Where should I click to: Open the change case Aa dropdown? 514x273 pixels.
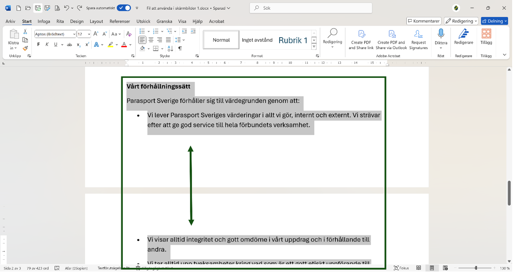116,34
